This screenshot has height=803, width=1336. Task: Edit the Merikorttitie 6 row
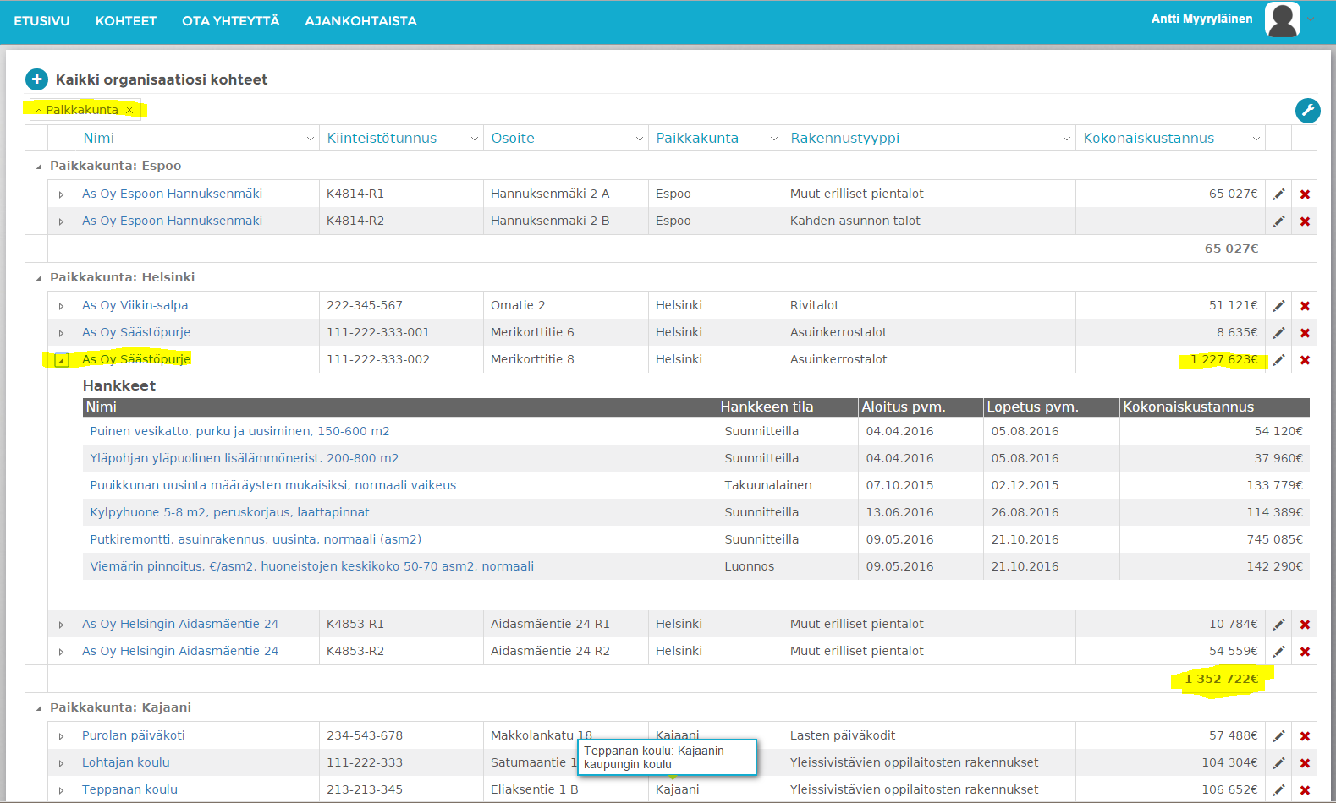tap(1279, 333)
